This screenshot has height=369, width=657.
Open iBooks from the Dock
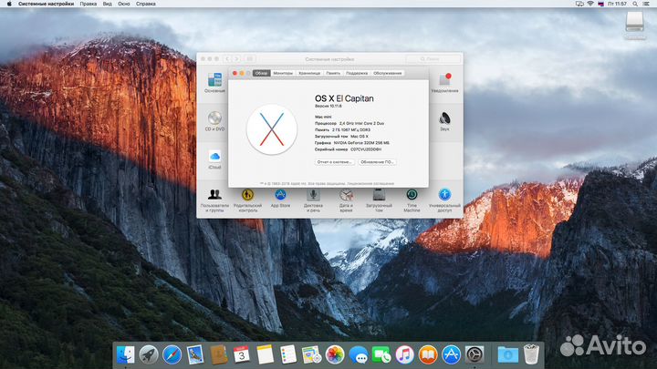click(428, 354)
